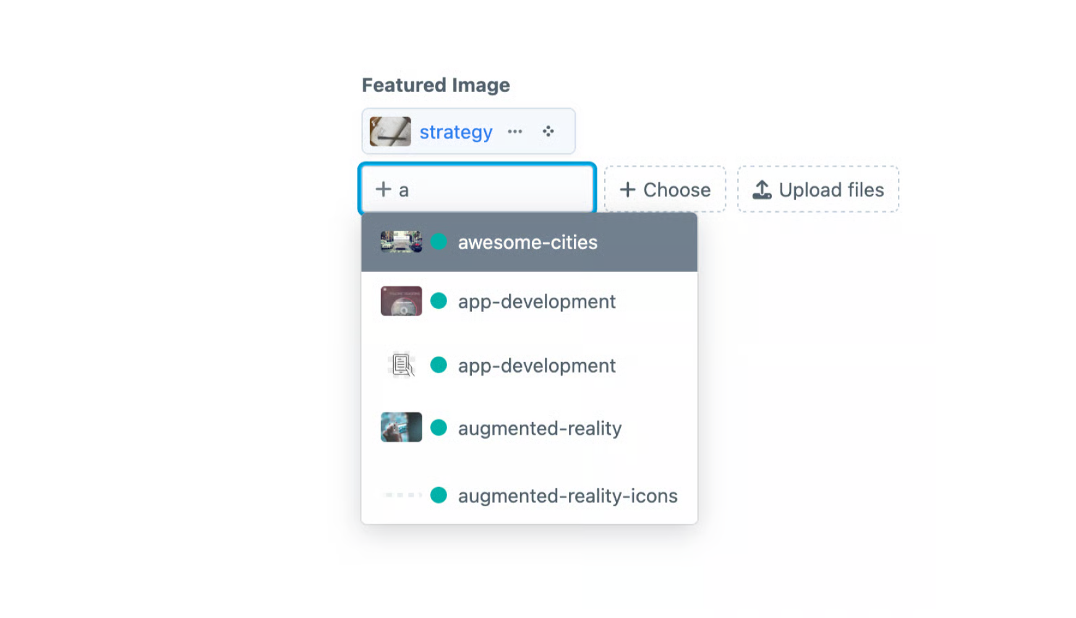Click the asset search field containing 'a'
1076x618 pixels.
(477, 189)
